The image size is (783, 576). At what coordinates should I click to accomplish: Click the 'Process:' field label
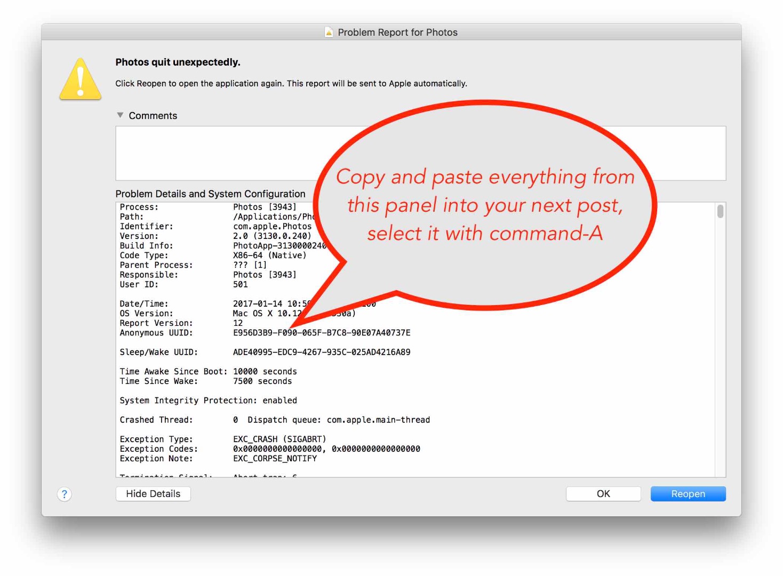pos(139,207)
